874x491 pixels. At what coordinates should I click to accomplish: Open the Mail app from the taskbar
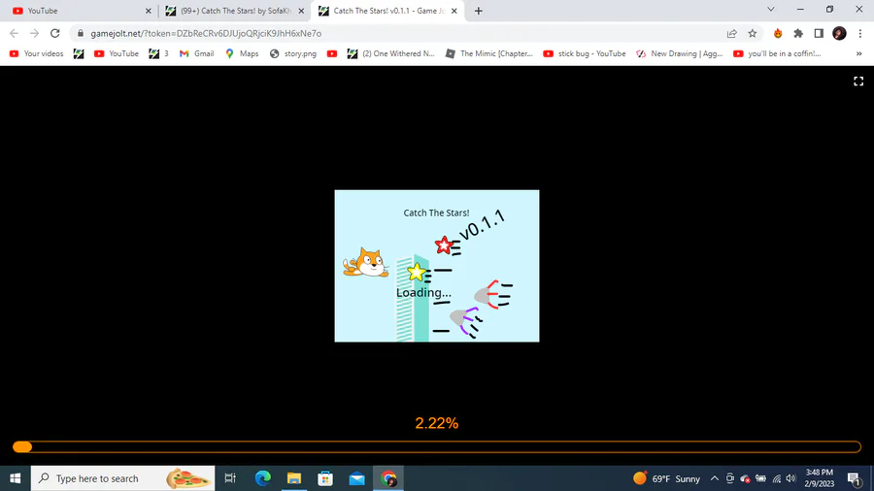[x=356, y=478]
